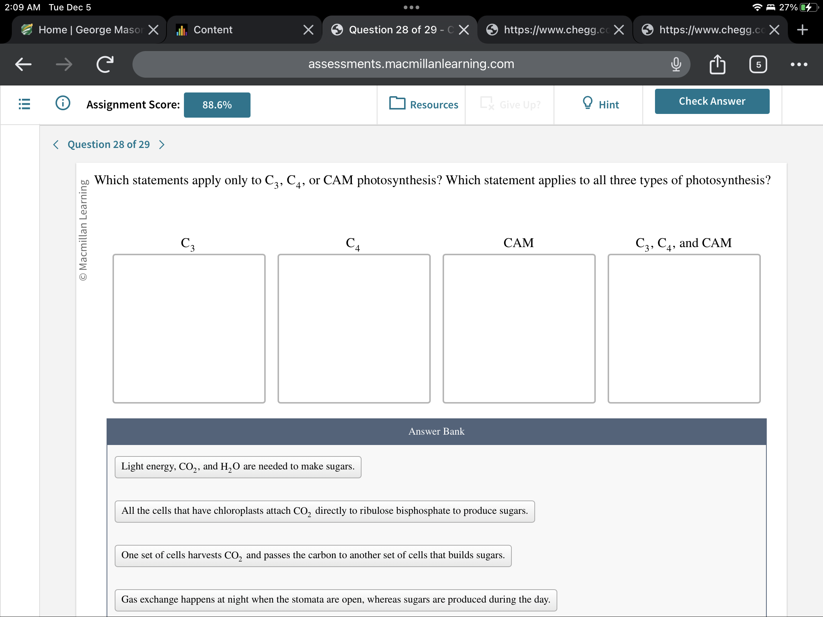823x617 pixels.
Task: Open the Hint link
Action: (x=601, y=105)
